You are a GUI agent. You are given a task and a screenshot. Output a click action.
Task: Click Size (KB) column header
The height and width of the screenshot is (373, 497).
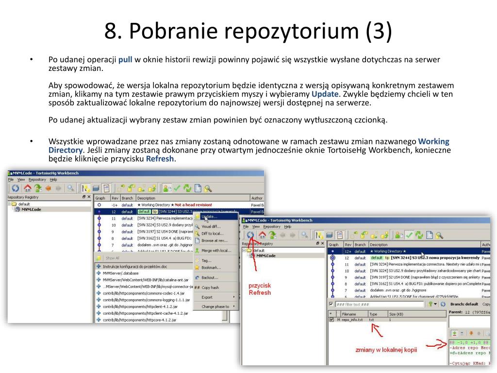click(x=417, y=314)
